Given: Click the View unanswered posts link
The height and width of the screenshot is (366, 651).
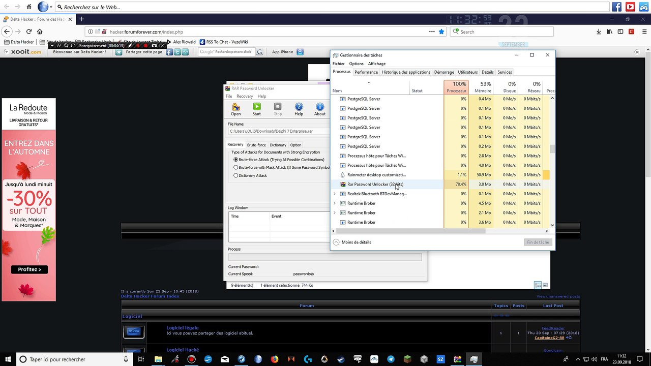Looking at the screenshot, I should tap(558, 296).
